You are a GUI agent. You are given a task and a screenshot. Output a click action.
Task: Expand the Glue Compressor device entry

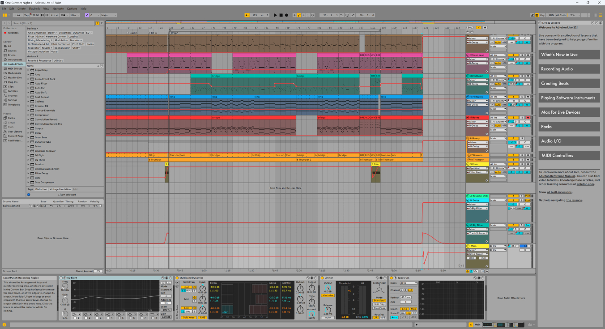coord(28,182)
